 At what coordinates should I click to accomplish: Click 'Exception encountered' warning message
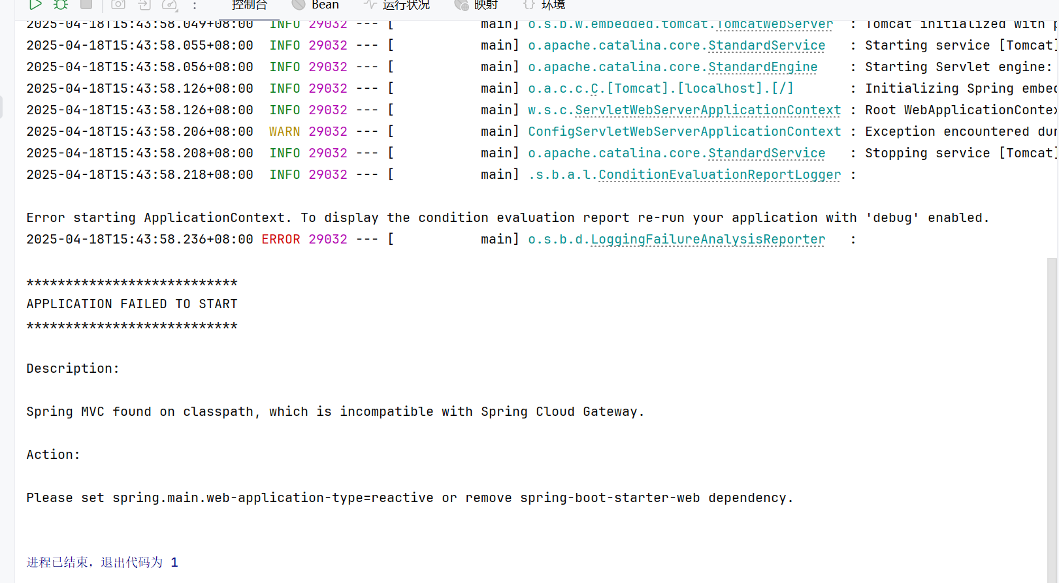pos(961,132)
